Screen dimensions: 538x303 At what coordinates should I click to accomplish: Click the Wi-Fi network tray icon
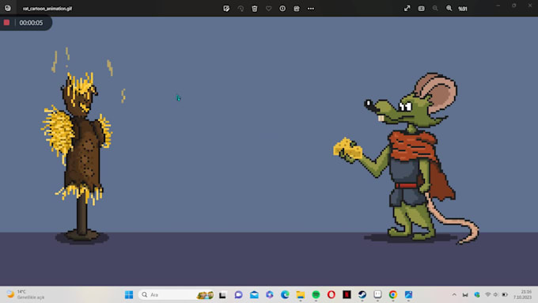[x=487, y=295]
